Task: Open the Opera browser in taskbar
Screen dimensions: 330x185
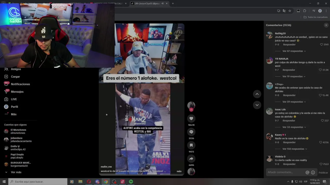Action: pos(89,182)
